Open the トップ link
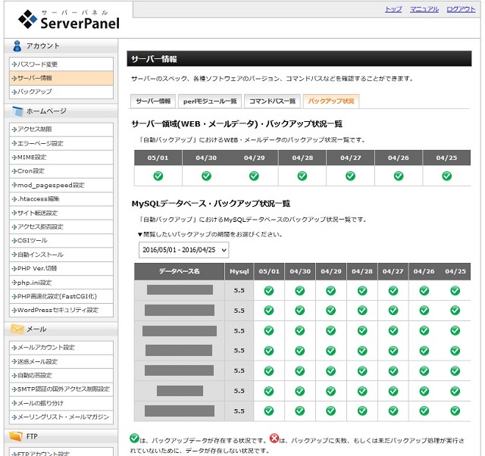 click(x=393, y=9)
